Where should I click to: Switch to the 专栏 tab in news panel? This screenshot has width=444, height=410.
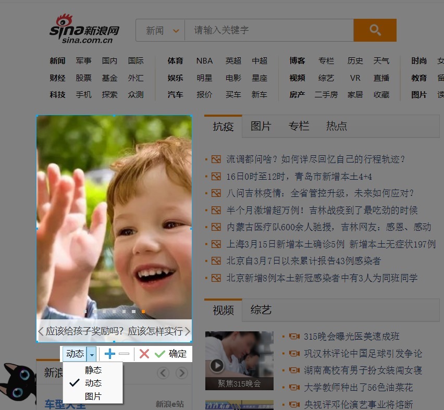[x=299, y=126]
